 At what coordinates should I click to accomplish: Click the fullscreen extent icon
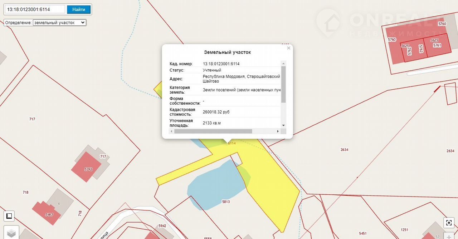[x=449, y=223]
